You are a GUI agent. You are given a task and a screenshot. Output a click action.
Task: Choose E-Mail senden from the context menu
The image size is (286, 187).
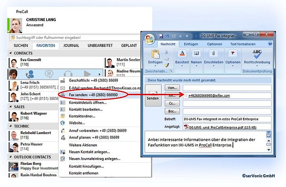(100, 88)
